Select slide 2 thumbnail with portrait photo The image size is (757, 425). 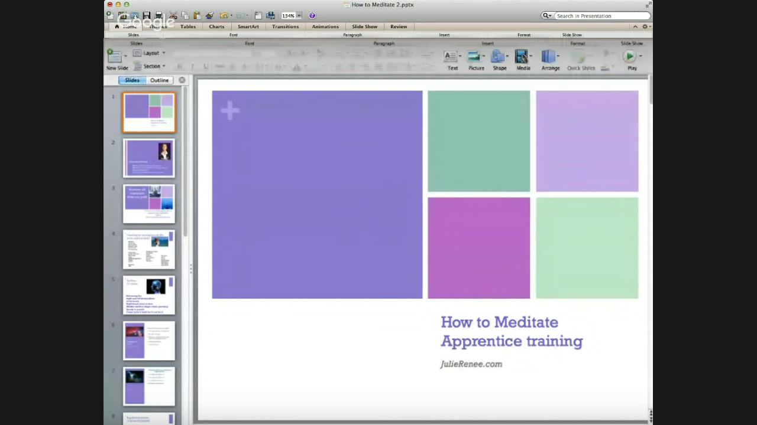click(149, 158)
